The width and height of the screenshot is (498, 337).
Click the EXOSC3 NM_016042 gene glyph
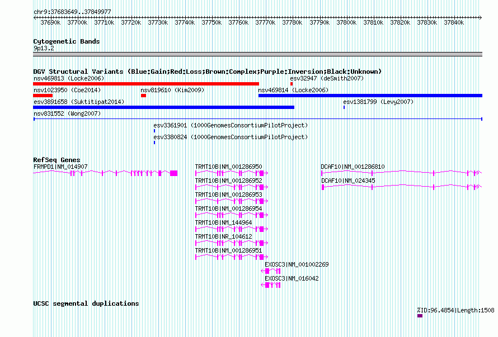[271, 285]
